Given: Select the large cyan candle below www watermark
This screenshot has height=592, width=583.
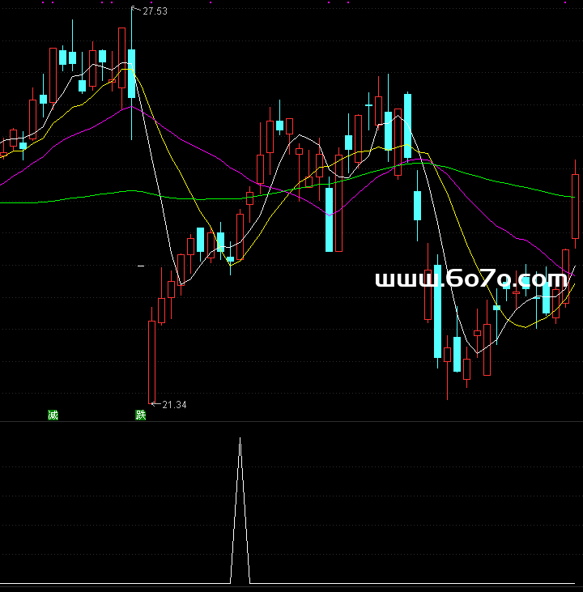Looking at the screenshot, I should point(438,311).
